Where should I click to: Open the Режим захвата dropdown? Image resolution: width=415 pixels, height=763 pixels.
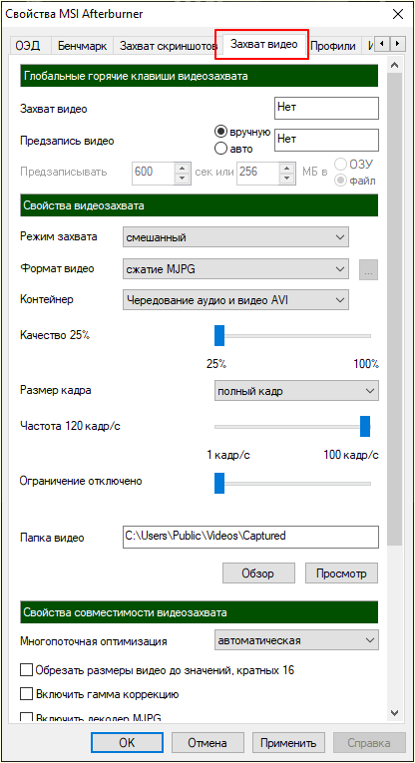tap(235, 237)
